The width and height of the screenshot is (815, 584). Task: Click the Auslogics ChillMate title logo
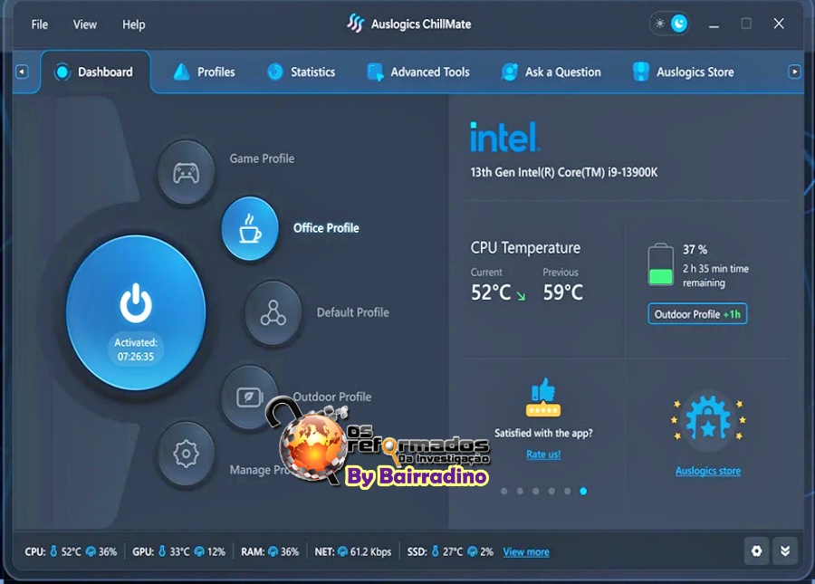(x=356, y=24)
